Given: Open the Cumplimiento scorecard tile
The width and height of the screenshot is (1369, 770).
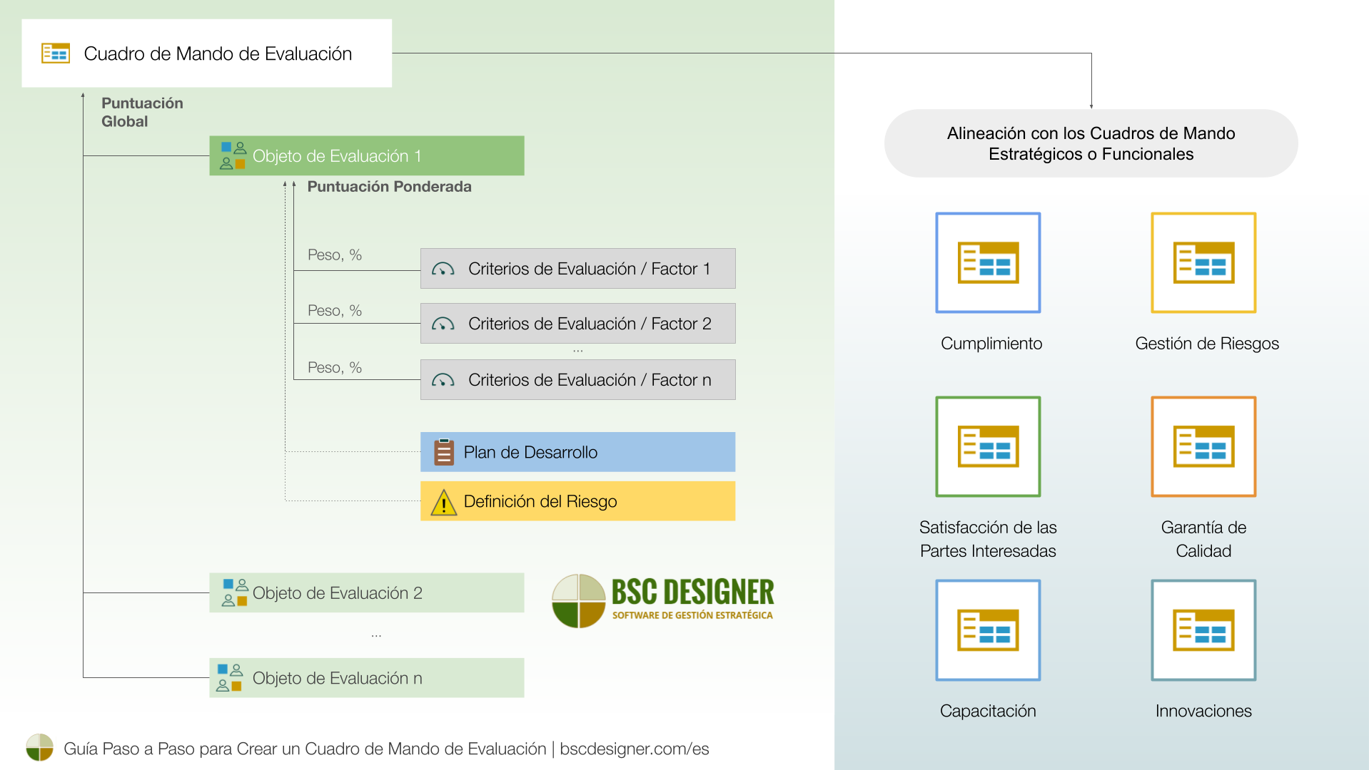Looking at the screenshot, I should pyautogui.click(x=988, y=262).
